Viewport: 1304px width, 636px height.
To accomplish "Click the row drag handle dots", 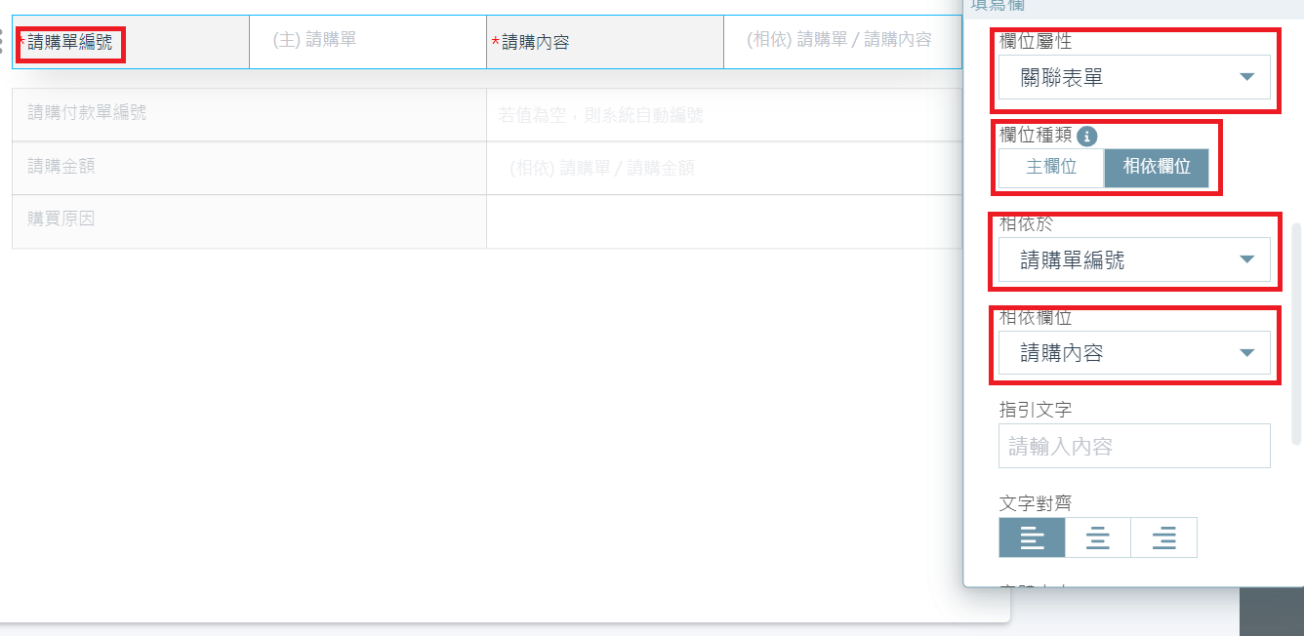I will (2, 42).
